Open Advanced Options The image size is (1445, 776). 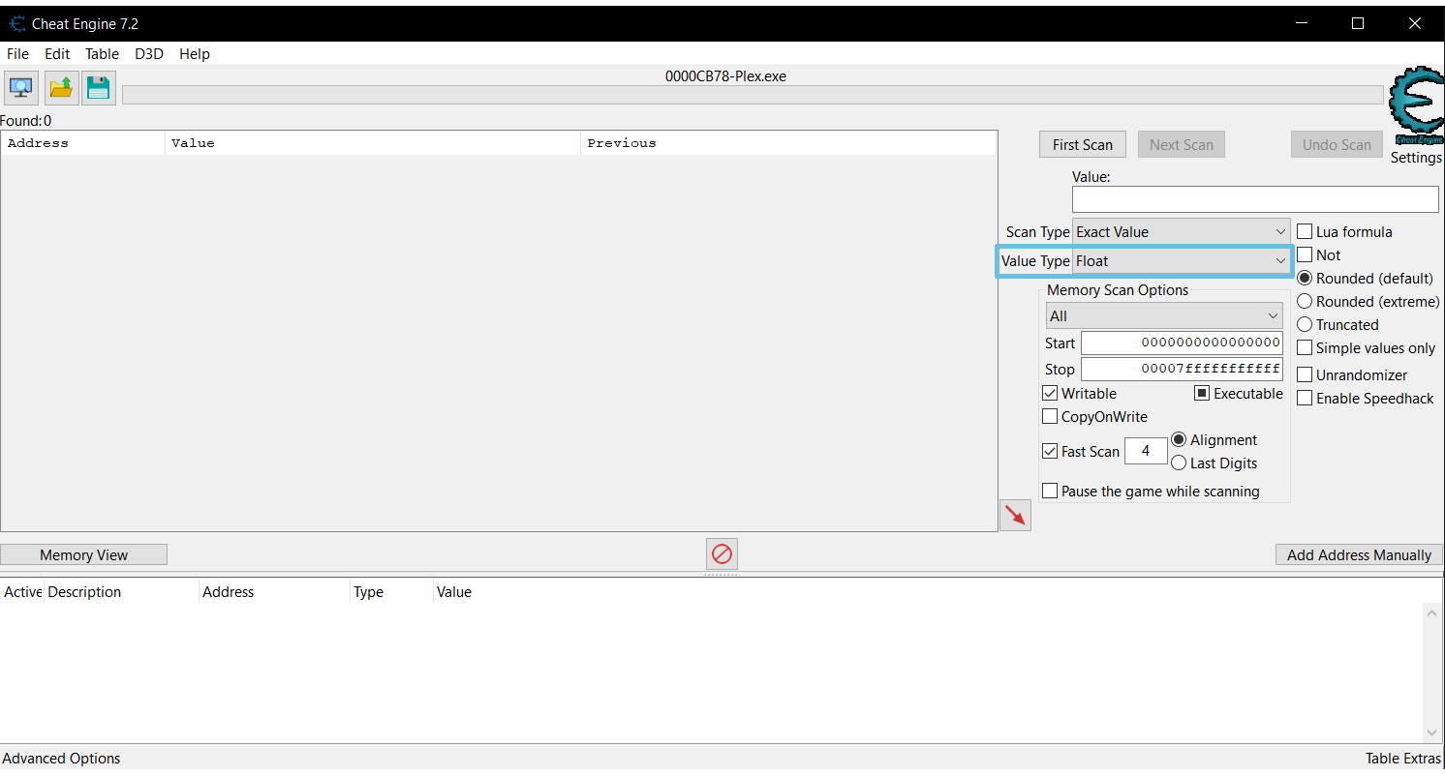point(62,759)
